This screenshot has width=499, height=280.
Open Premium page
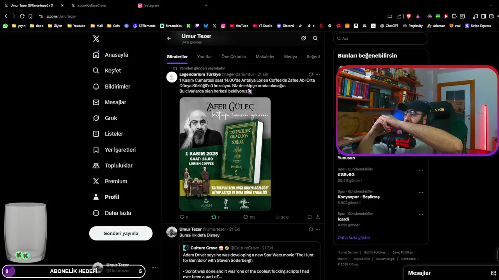pos(110,181)
